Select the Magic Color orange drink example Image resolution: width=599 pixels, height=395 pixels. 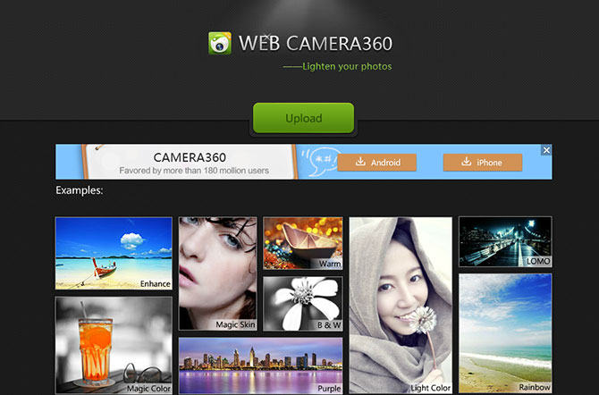[114, 345]
